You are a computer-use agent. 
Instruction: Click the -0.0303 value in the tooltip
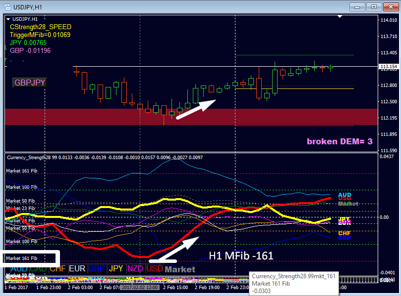click(261, 291)
